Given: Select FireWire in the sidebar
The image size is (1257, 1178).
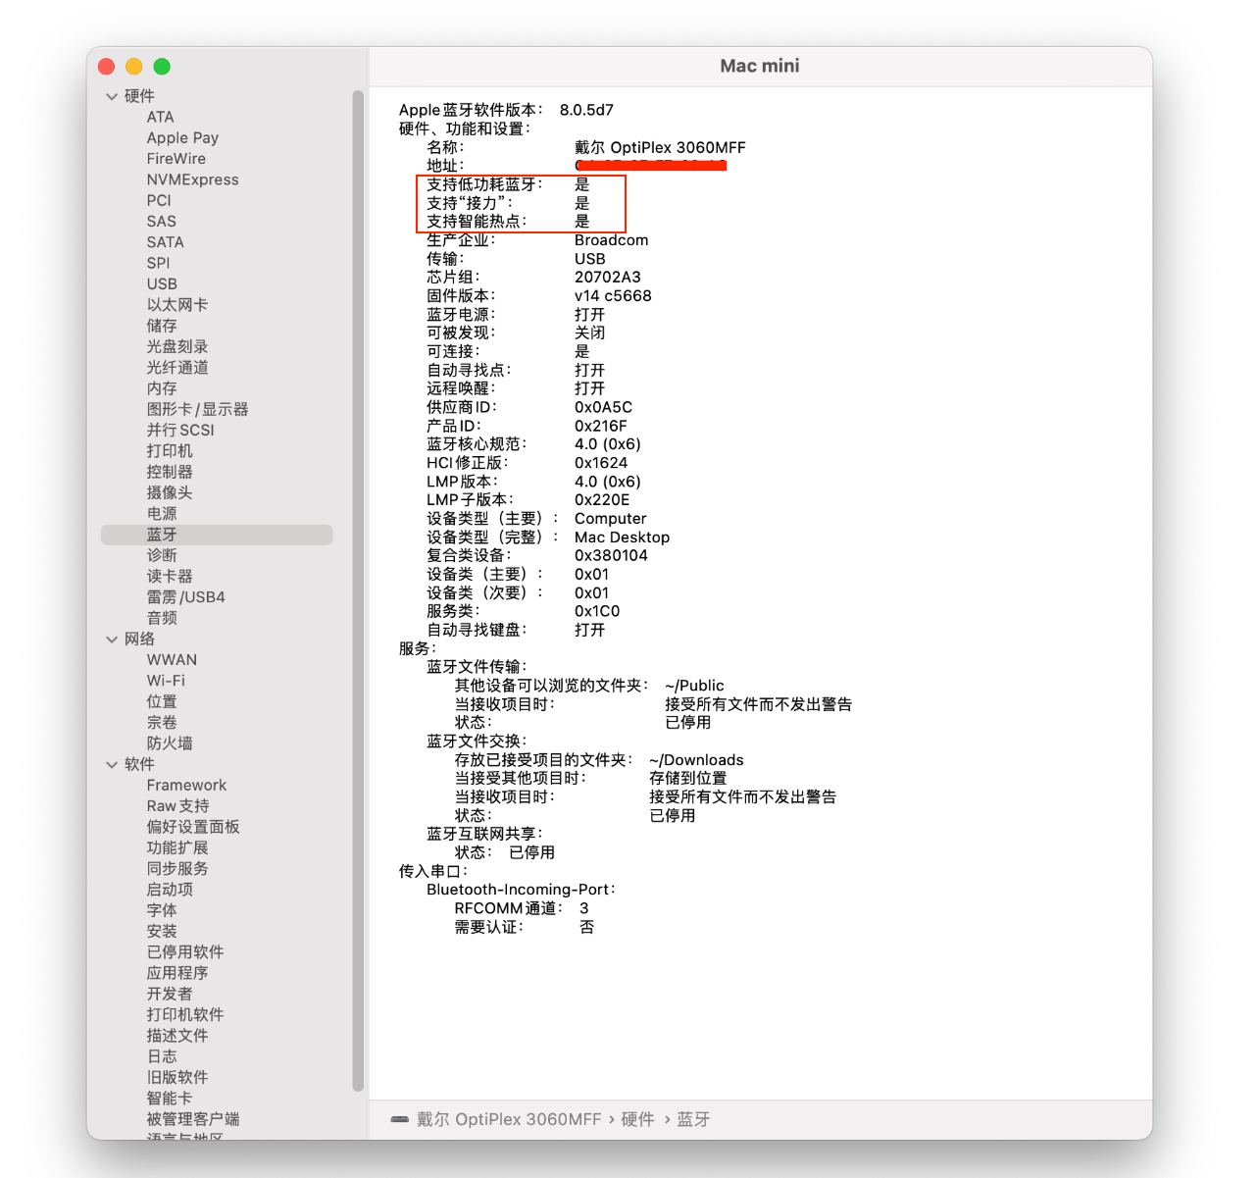Looking at the screenshot, I should [176, 159].
